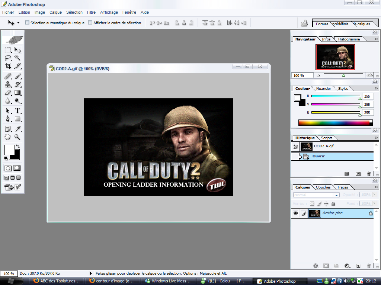Screen dimensions: 381x285
Task: Select the Blur tool
Action: coord(8,101)
